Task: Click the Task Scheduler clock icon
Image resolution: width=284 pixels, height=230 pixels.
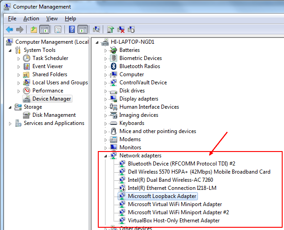Action: pyautogui.click(x=27, y=58)
